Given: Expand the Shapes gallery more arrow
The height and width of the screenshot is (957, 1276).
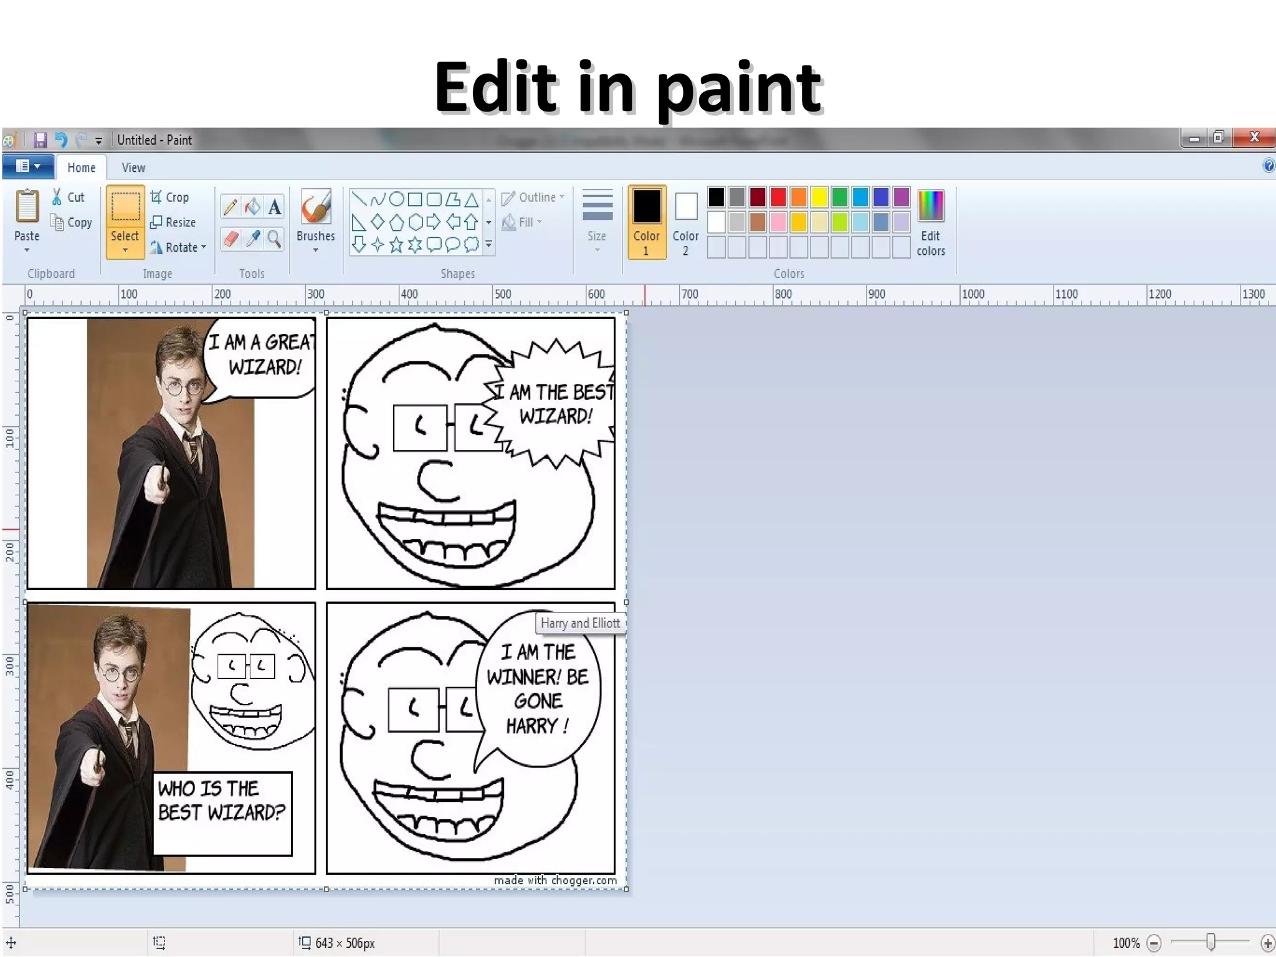Looking at the screenshot, I should click(x=489, y=245).
